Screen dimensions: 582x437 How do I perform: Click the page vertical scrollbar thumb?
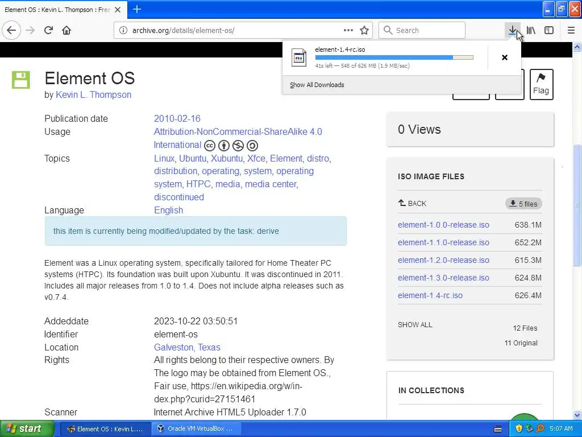(577, 205)
